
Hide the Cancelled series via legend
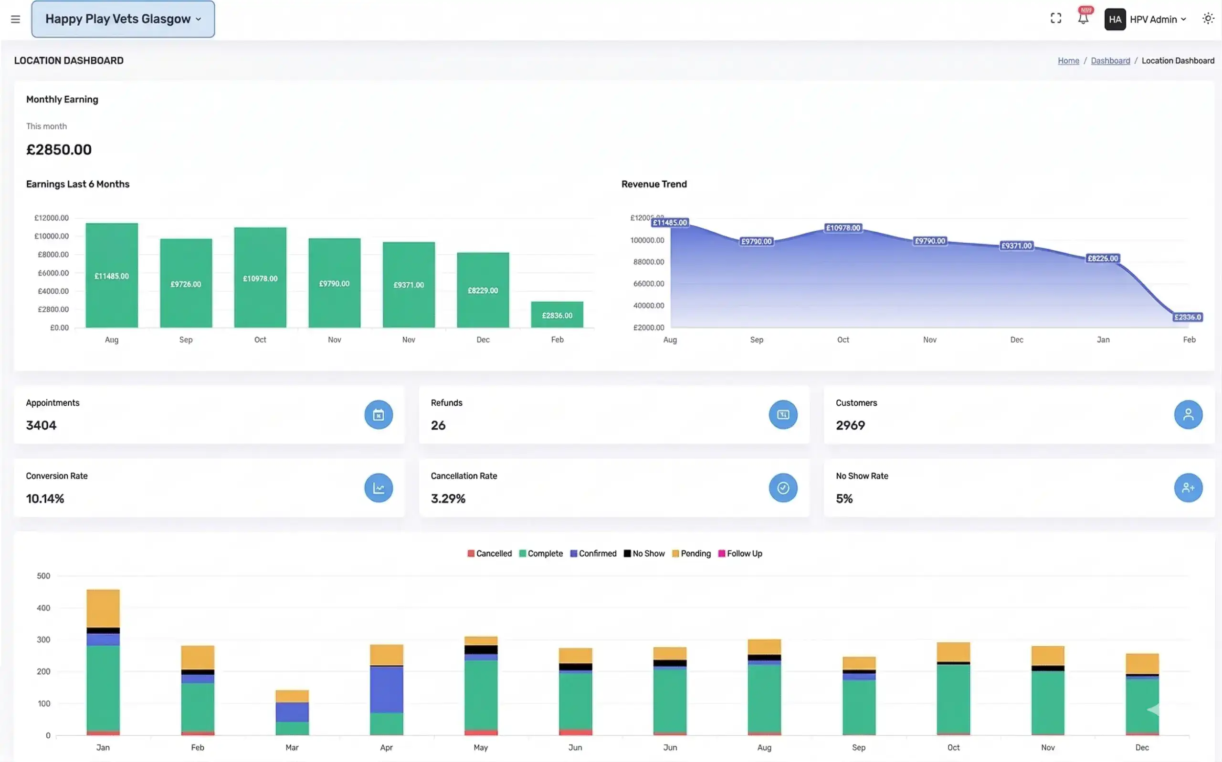489,553
